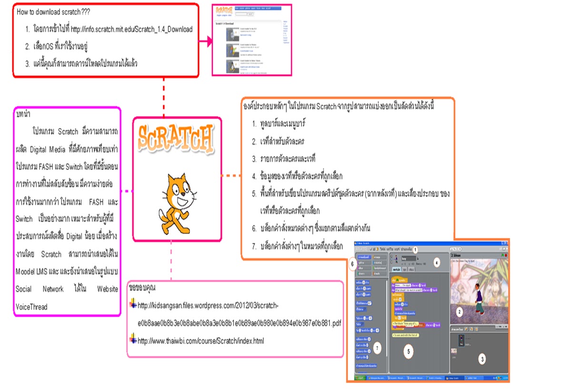Screen dimensions: 580x389
Task: Click the "2 Ideas" project title above stage
Action: click(456, 255)
